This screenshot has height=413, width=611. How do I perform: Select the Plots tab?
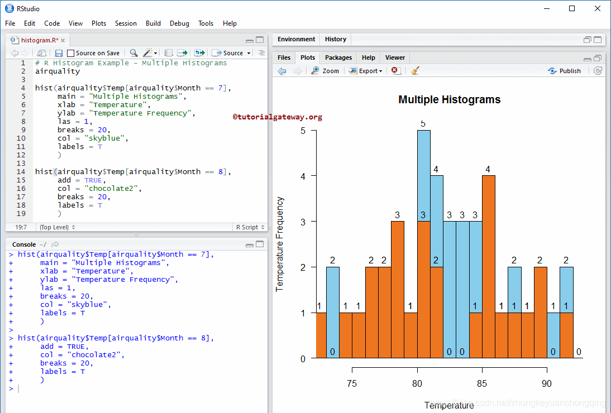[x=308, y=57]
